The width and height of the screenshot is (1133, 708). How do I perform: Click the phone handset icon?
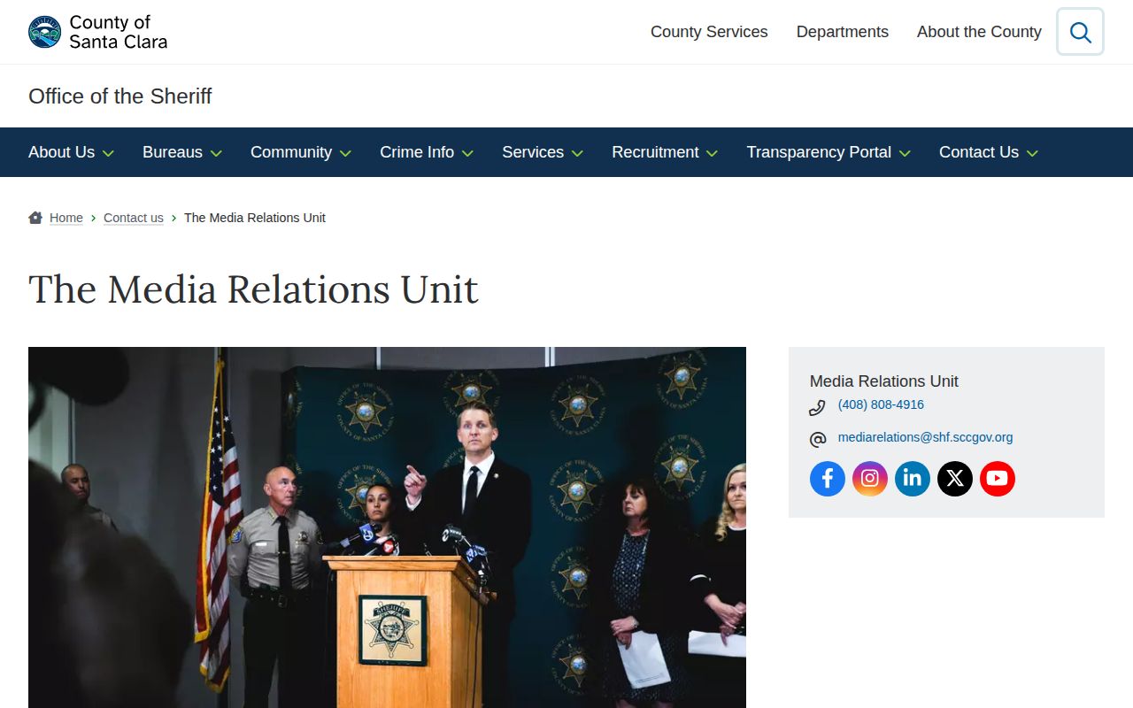[x=817, y=408]
